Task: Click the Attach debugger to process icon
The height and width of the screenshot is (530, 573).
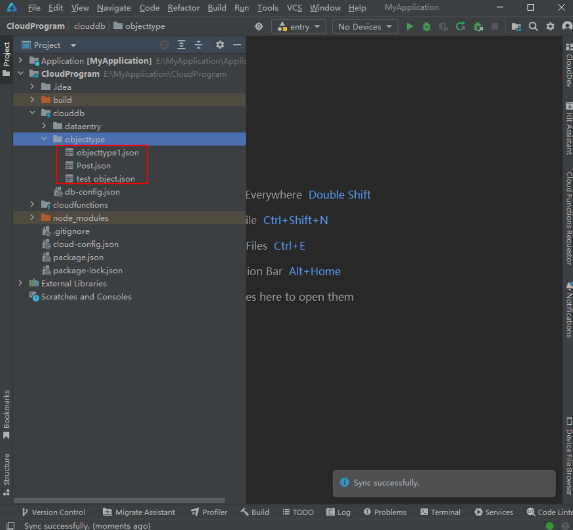Action: click(478, 26)
